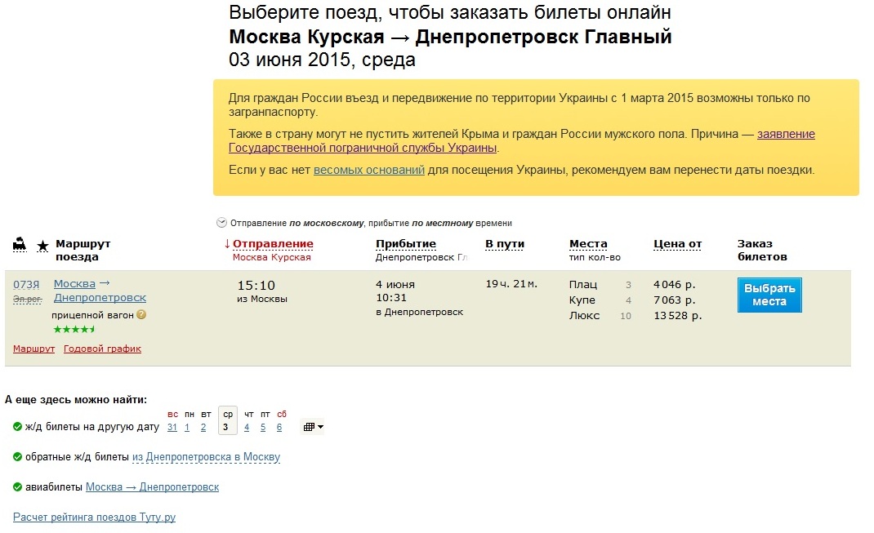
Task: Select date 4 (чт) in date row
Action: pyautogui.click(x=247, y=427)
